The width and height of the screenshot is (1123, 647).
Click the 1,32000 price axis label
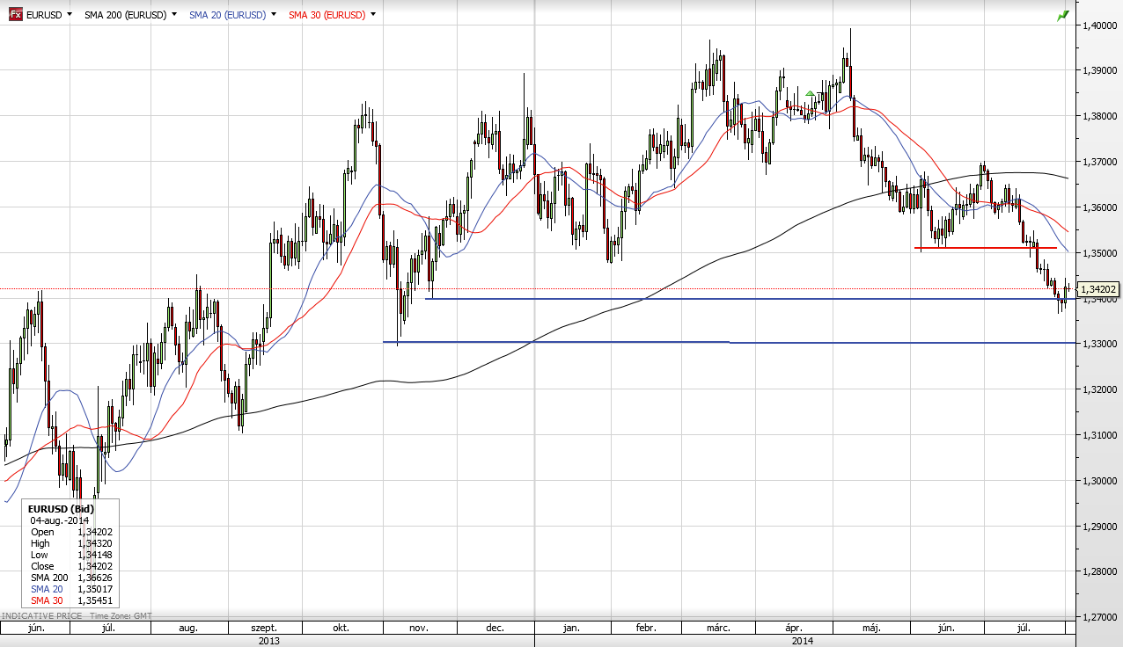pos(1100,389)
